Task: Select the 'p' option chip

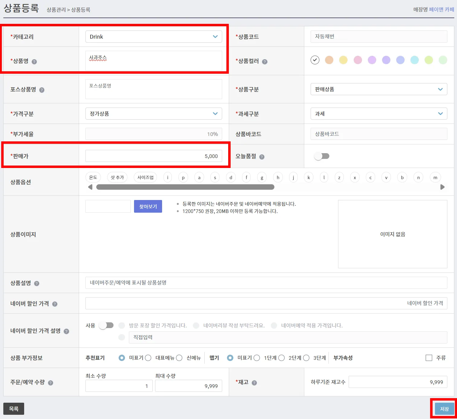Action: point(183,177)
